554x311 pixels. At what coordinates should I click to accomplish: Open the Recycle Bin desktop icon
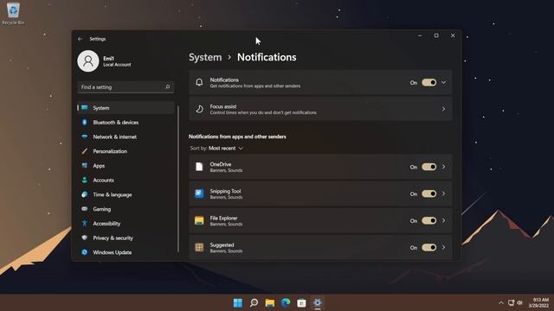13,14
